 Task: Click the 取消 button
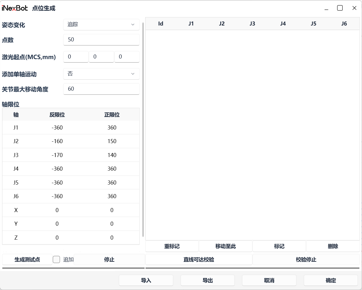[x=269, y=280]
